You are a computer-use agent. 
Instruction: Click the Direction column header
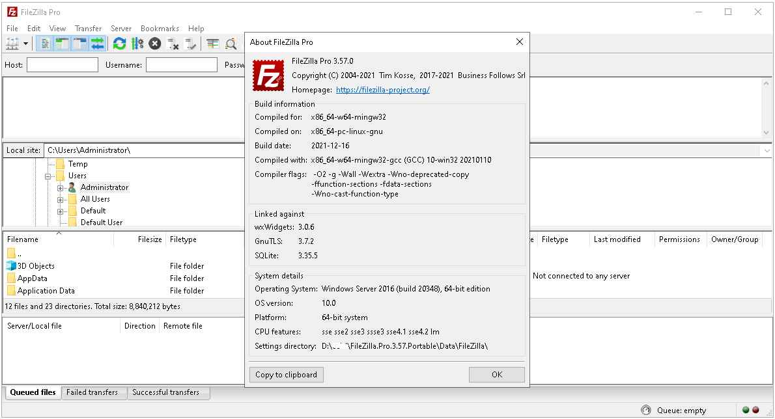[x=140, y=326]
